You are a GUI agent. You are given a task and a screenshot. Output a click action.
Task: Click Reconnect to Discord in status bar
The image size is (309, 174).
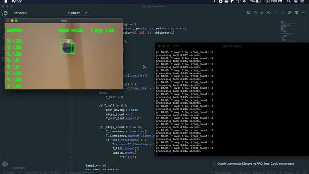click(79, 173)
